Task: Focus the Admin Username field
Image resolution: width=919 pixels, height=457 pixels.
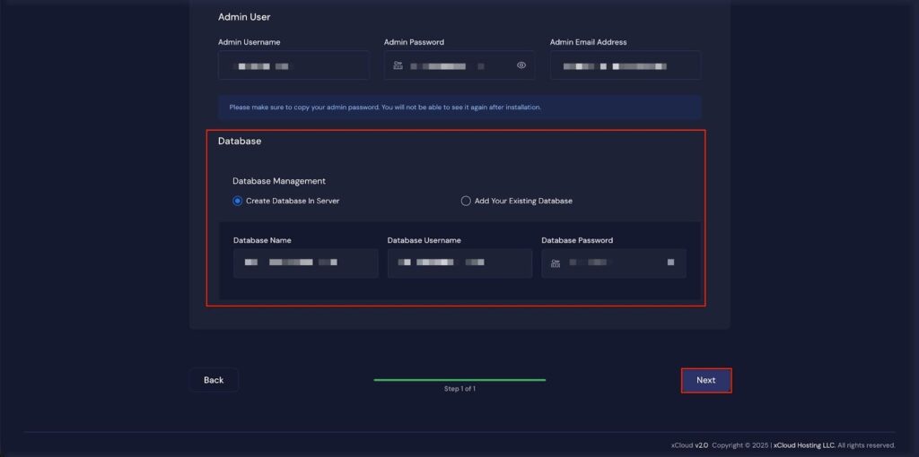Action: [x=293, y=65]
